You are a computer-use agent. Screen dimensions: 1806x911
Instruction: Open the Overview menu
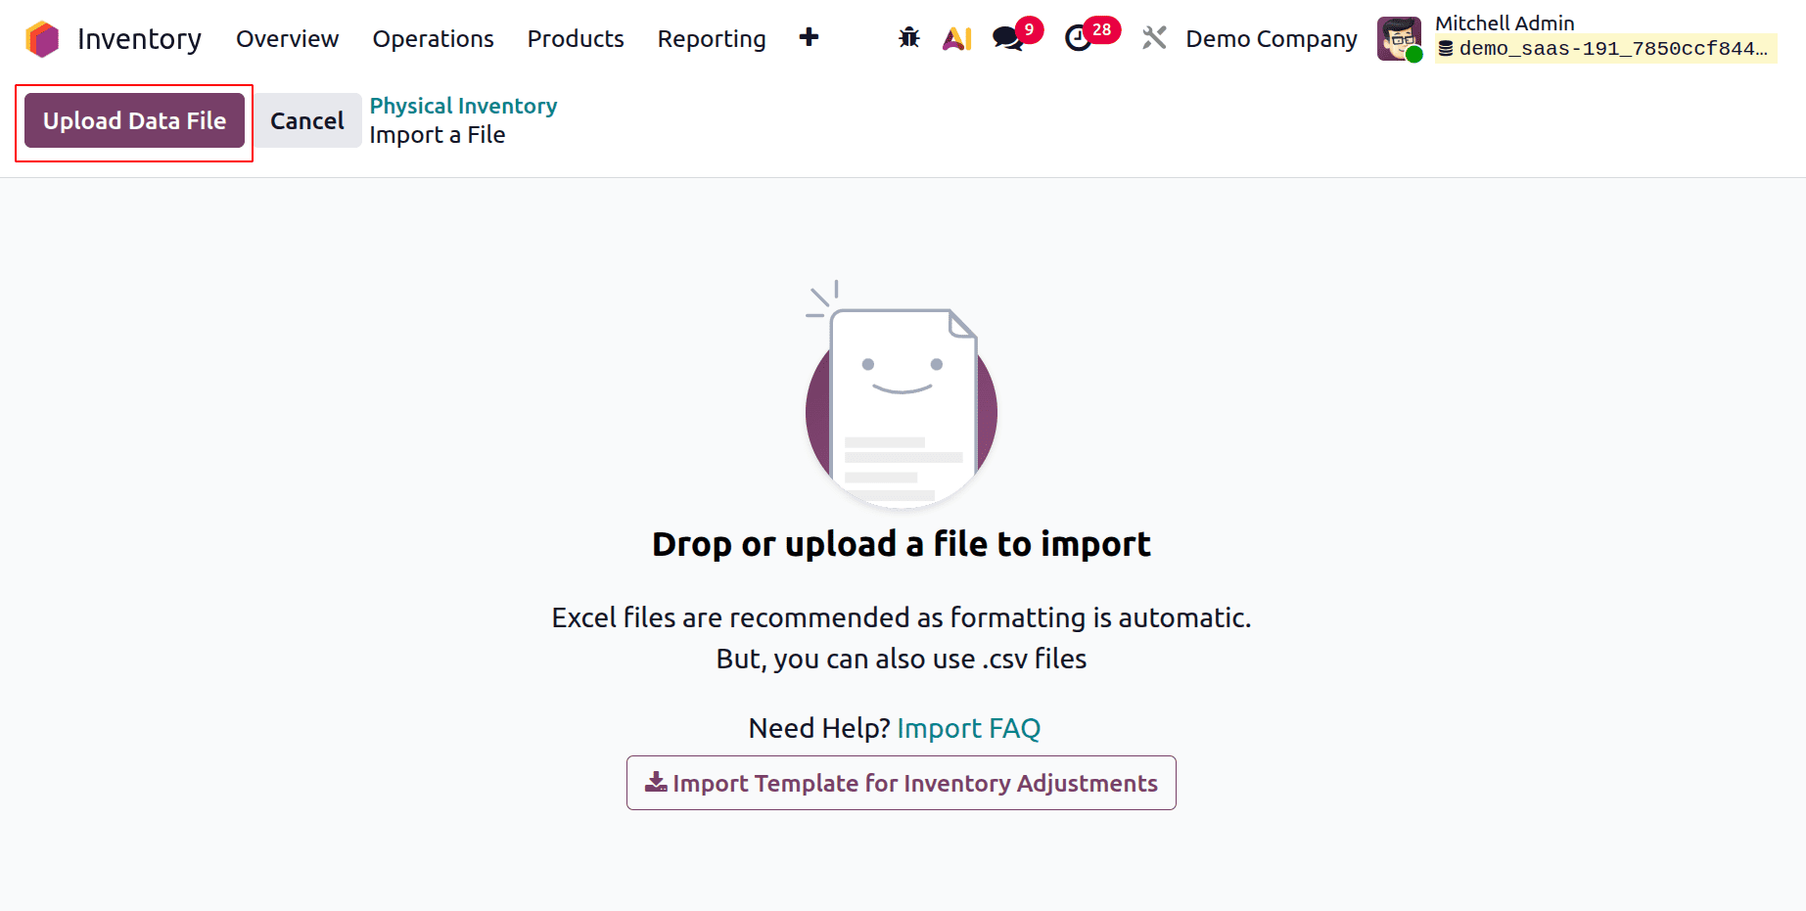(x=287, y=39)
